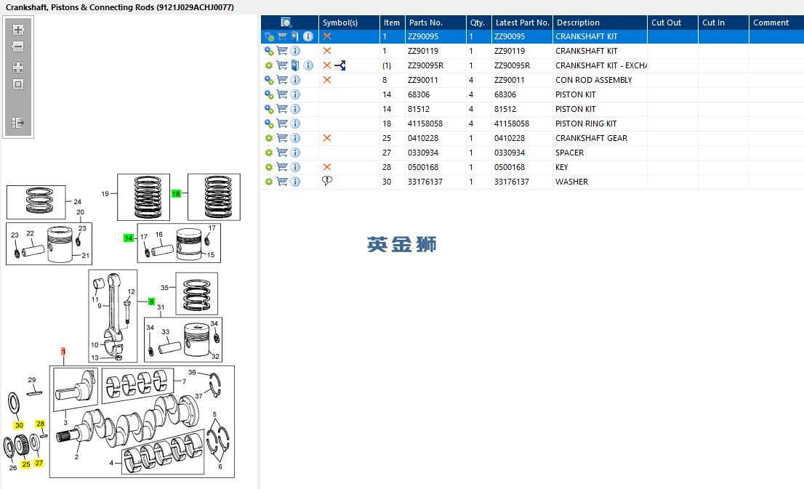
Task: Click the zoom out button on diagram toolbar
Action: coord(18,47)
